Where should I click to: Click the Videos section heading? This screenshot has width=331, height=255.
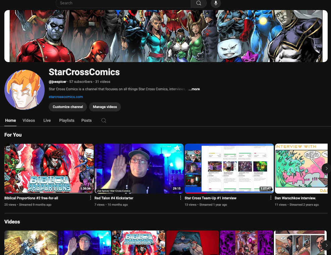click(12, 222)
